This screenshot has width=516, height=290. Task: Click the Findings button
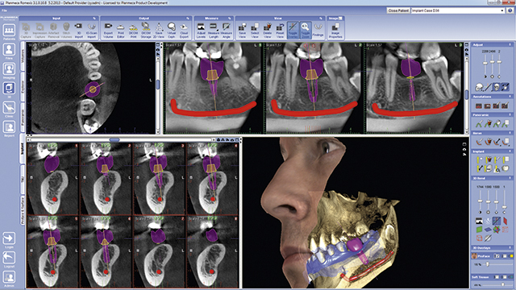(318, 31)
